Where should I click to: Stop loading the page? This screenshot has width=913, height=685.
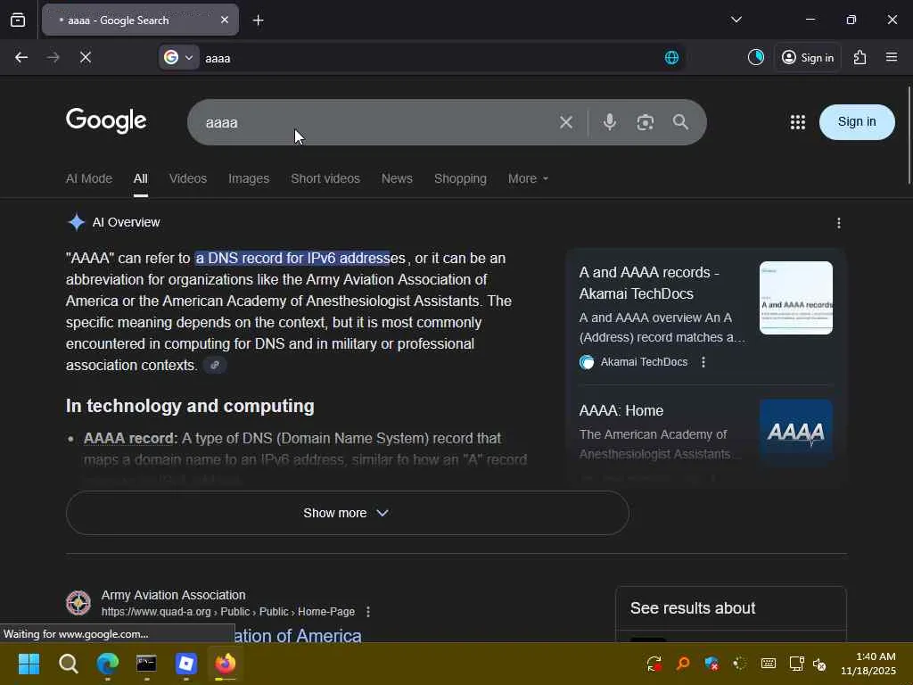tap(86, 57)
